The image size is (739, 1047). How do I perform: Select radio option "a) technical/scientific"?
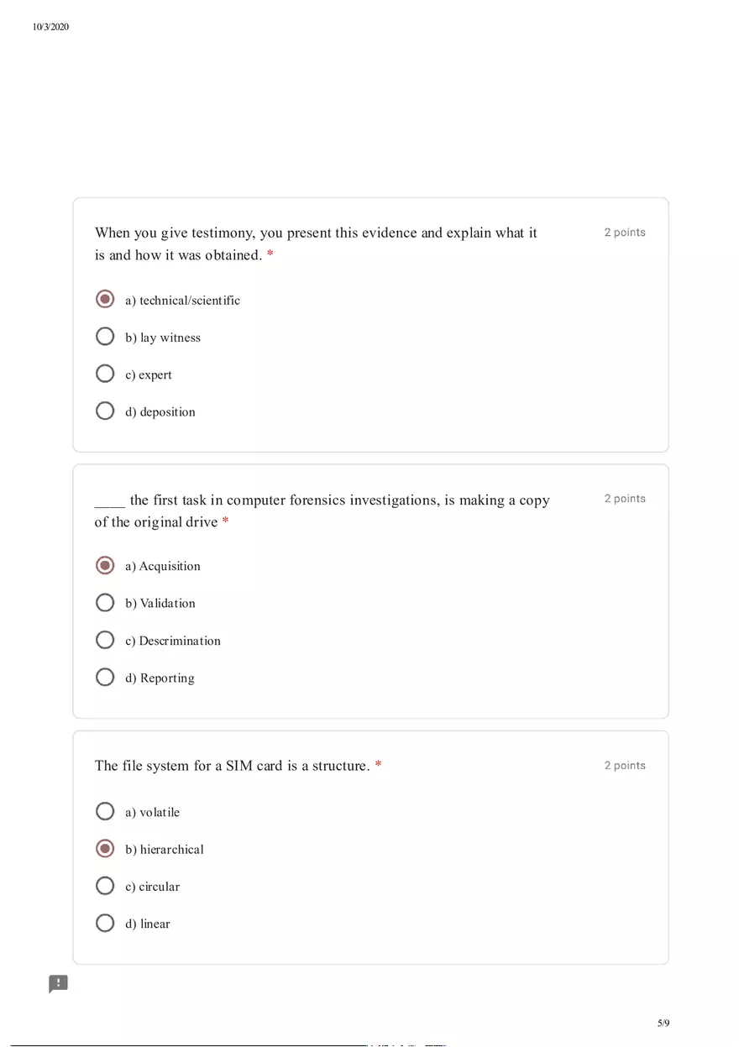pyautogui.click(x=105, y=299)
